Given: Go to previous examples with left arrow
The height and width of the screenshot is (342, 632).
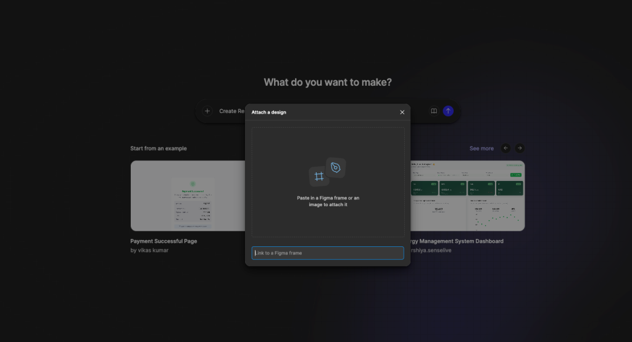Looking at the screenshot, I should (x=505, y=148).
